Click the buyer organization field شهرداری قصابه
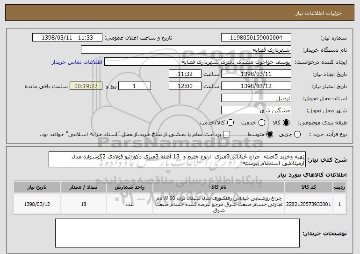Screen dimensions: 360x254 tap(186, 50)
